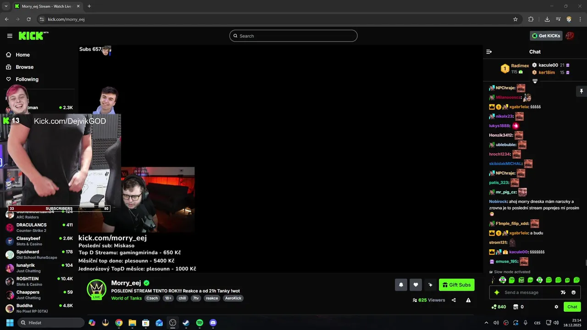Open the Windows Start menu
The image size is (587, 330).
(x=10, y=323)
